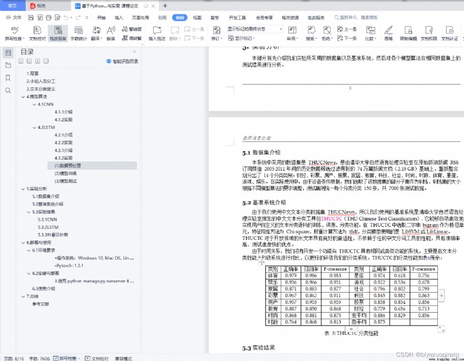This screenshot has height=361, width=464.
Task: Jump to outline item (1)数据预处理
Action: [x=92, y=166]
